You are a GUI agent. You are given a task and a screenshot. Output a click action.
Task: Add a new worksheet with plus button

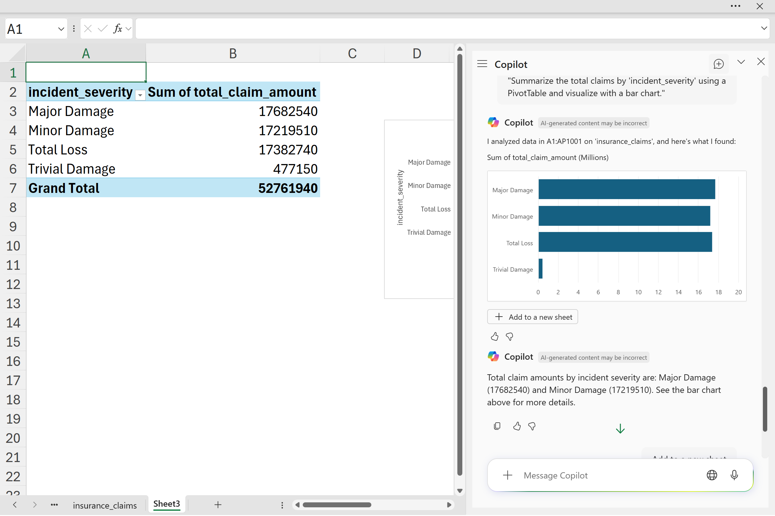pos(218,505)
